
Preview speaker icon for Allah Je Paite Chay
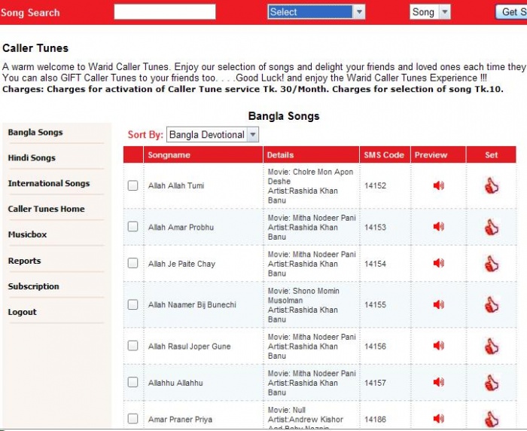pos(438,263)
